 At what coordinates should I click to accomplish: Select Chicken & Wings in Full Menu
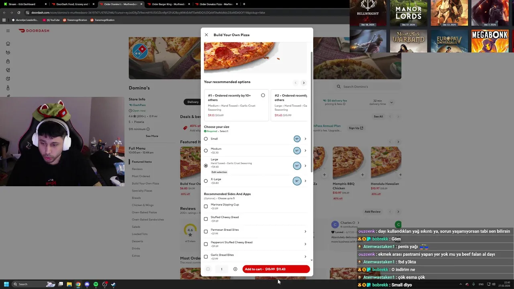pyautogui.click(x=143, y=205)
